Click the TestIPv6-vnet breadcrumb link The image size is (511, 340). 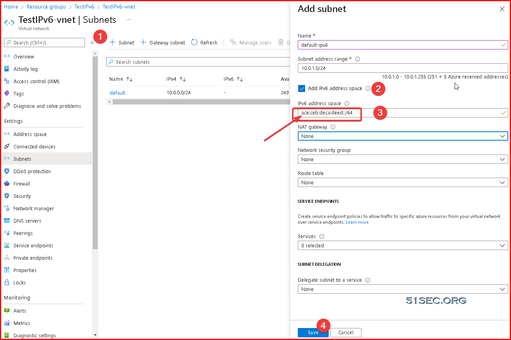pos(119,7)
